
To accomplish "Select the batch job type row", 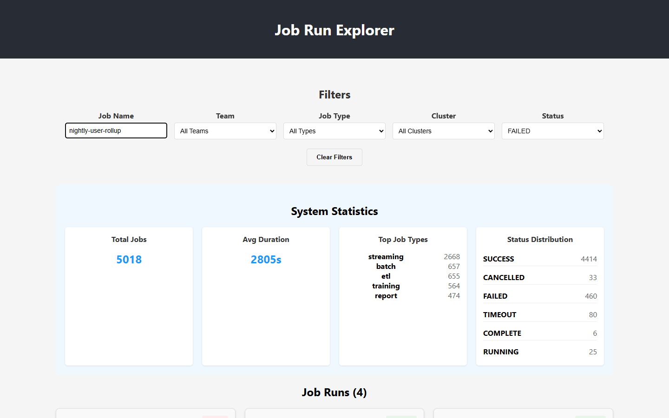I will coord(403,267).
